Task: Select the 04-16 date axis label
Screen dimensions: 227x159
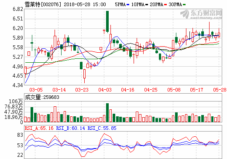Action: click(x=128, y=90)
